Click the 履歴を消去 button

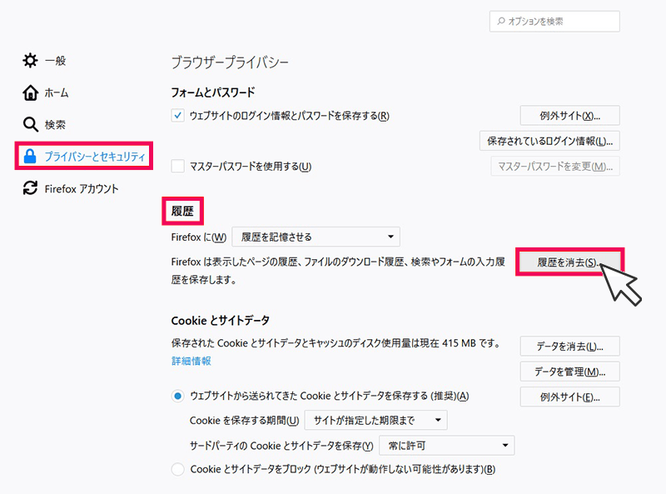(569, 262)
